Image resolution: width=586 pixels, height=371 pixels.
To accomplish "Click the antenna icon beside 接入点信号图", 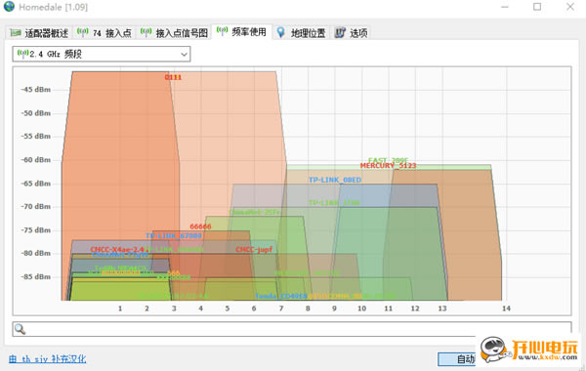I will [x=146, y=32].
